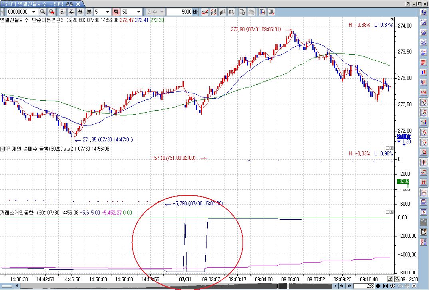This screenshot has height=290, width=429.
Task: Click the magnifier symbol search icon
Action: (x=42, y=12)
